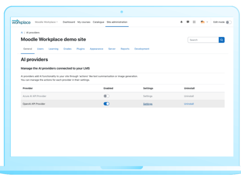Click the OpenAI API Provider name

pos(34,104)
